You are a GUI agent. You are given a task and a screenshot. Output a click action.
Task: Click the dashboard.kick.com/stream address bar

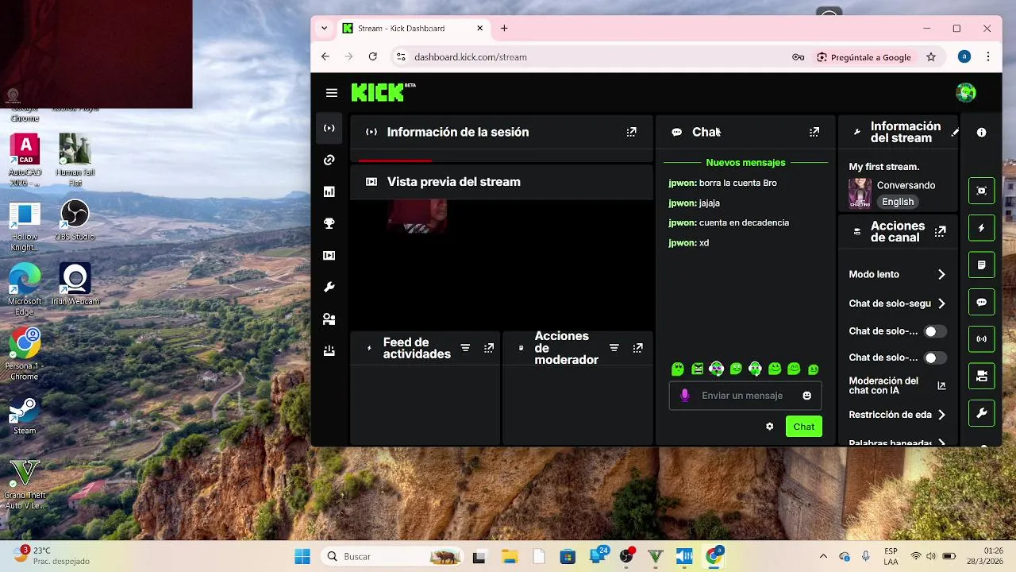click(471, 57)
